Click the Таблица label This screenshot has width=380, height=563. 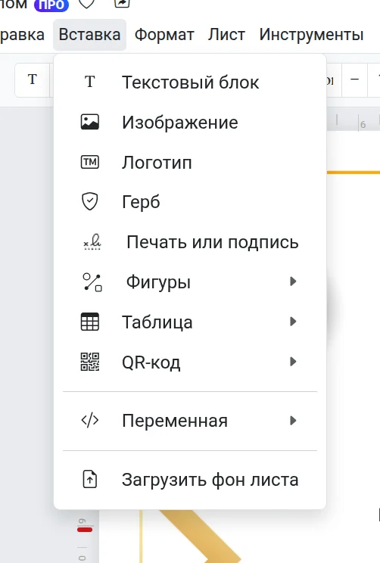[x=157, y=322]
